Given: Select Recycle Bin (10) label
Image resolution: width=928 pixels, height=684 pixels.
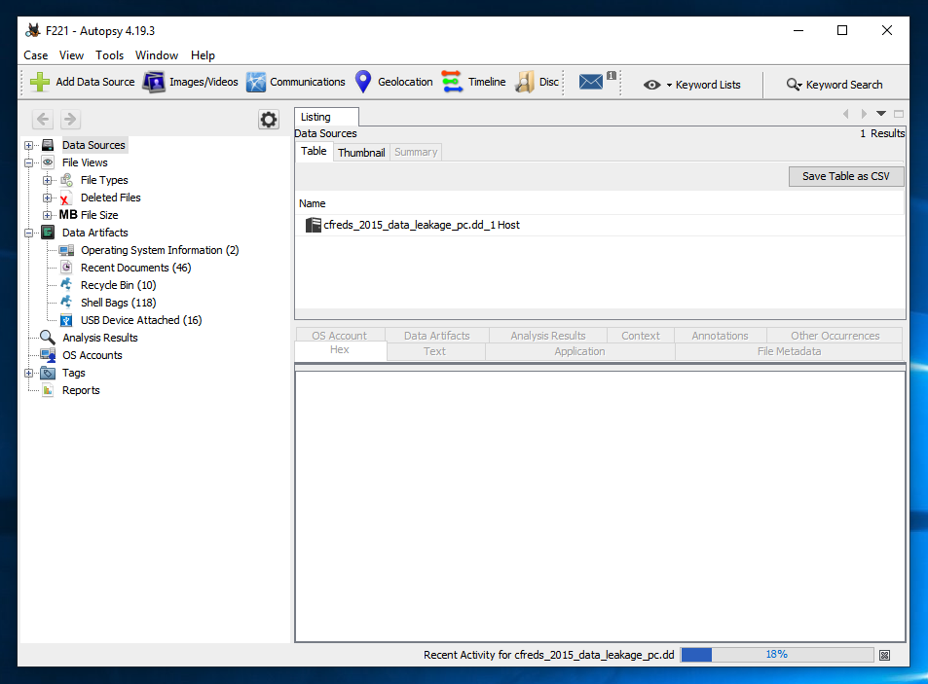Looking at the screenshot, I should (x=119, y=285).
